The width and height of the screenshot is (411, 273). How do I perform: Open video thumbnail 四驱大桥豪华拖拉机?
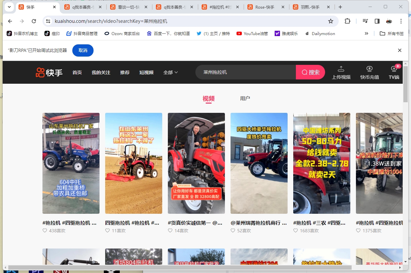click(x=259, y=163)
